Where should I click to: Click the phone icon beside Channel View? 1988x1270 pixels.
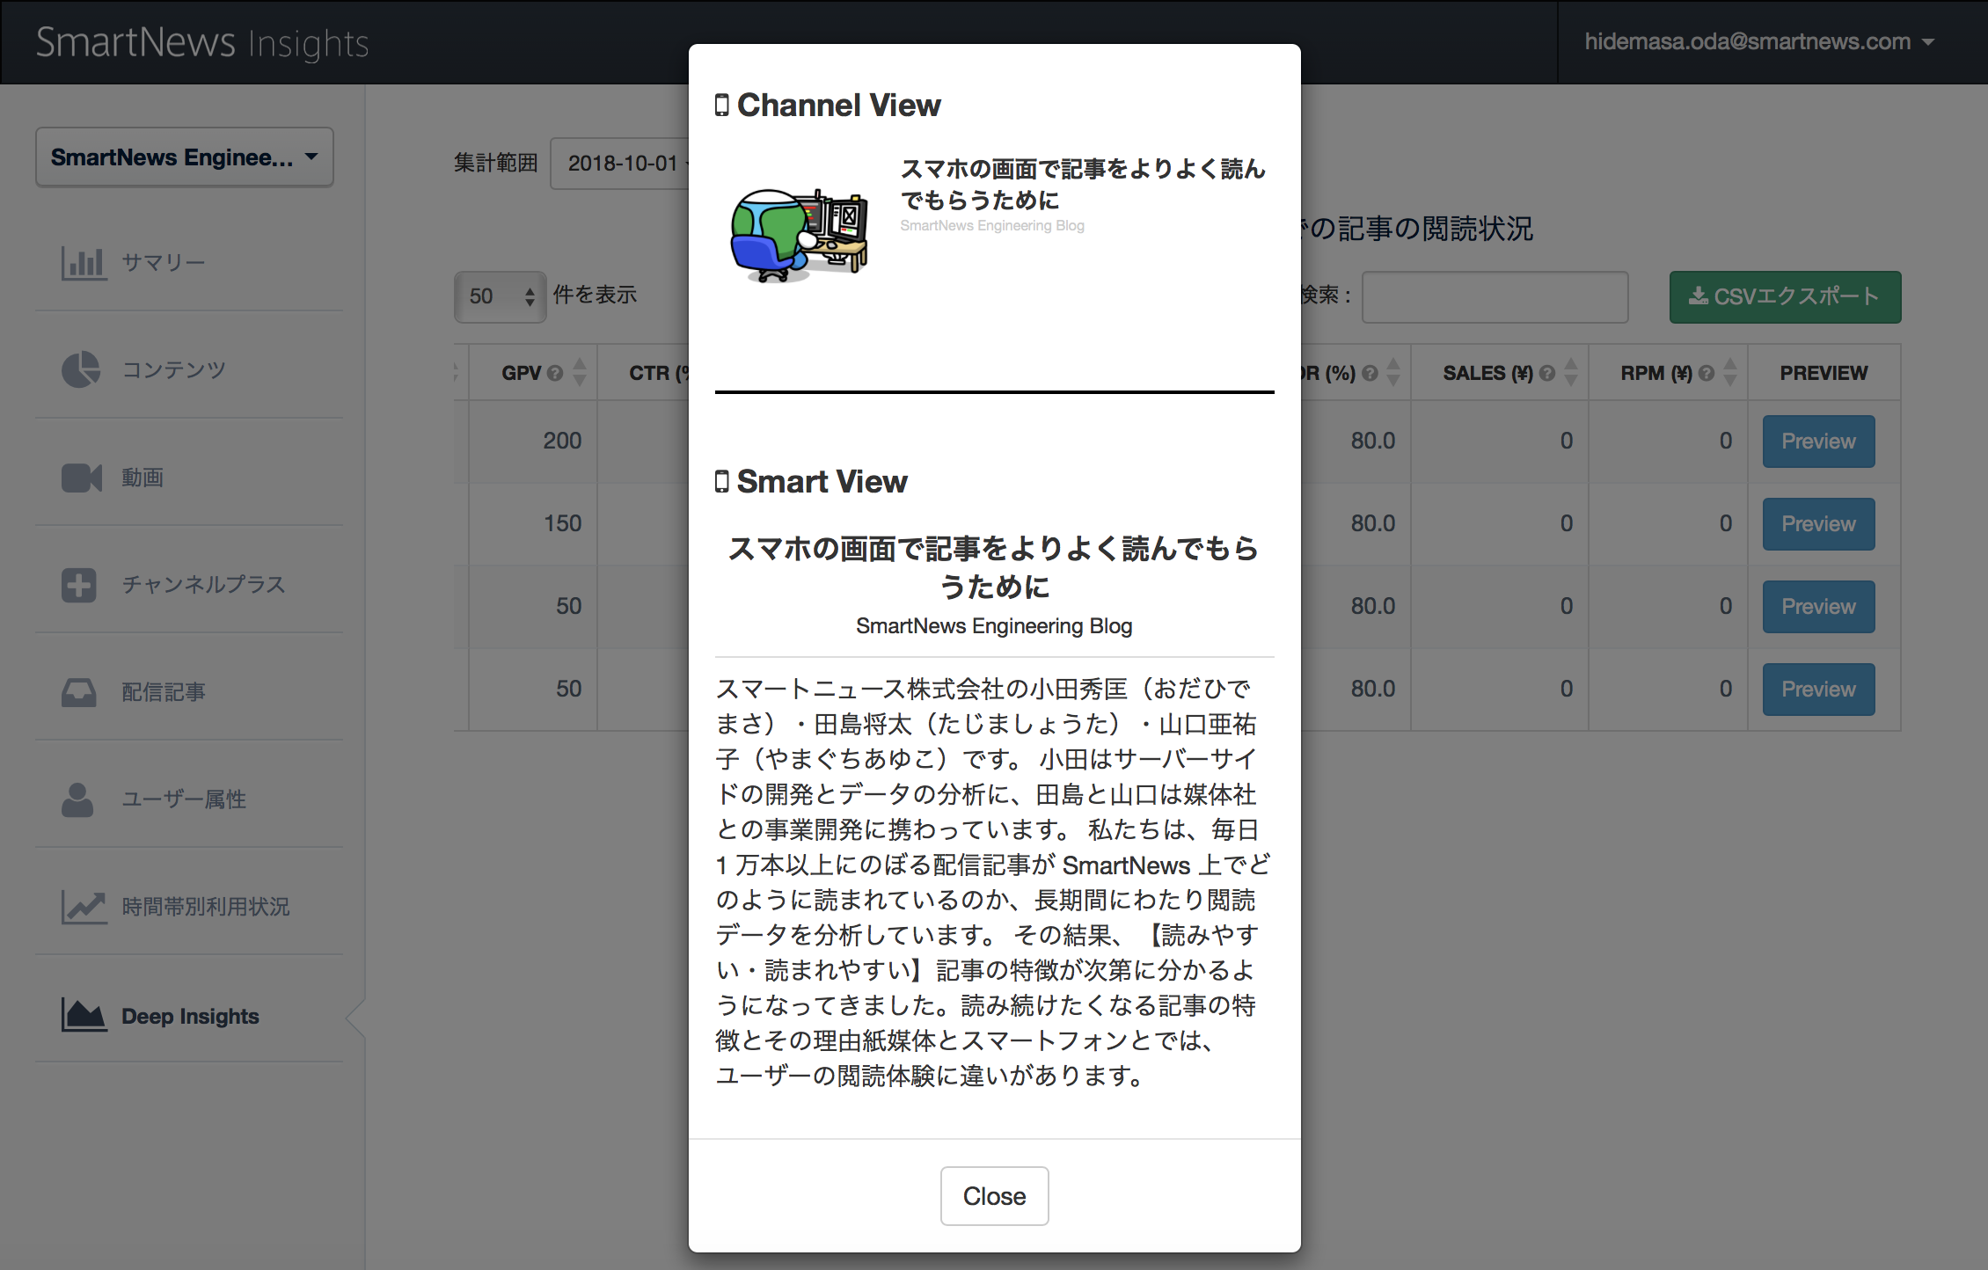pyautogui.click(x=722, y=106)
